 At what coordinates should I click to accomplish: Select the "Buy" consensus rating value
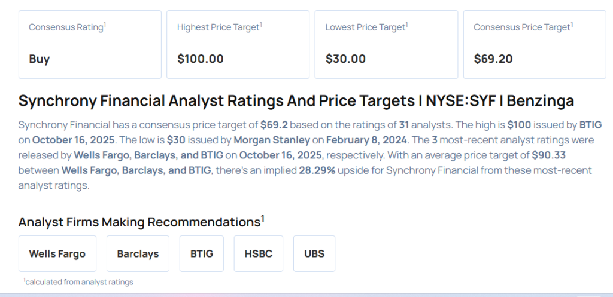click(x=40, y=59)
